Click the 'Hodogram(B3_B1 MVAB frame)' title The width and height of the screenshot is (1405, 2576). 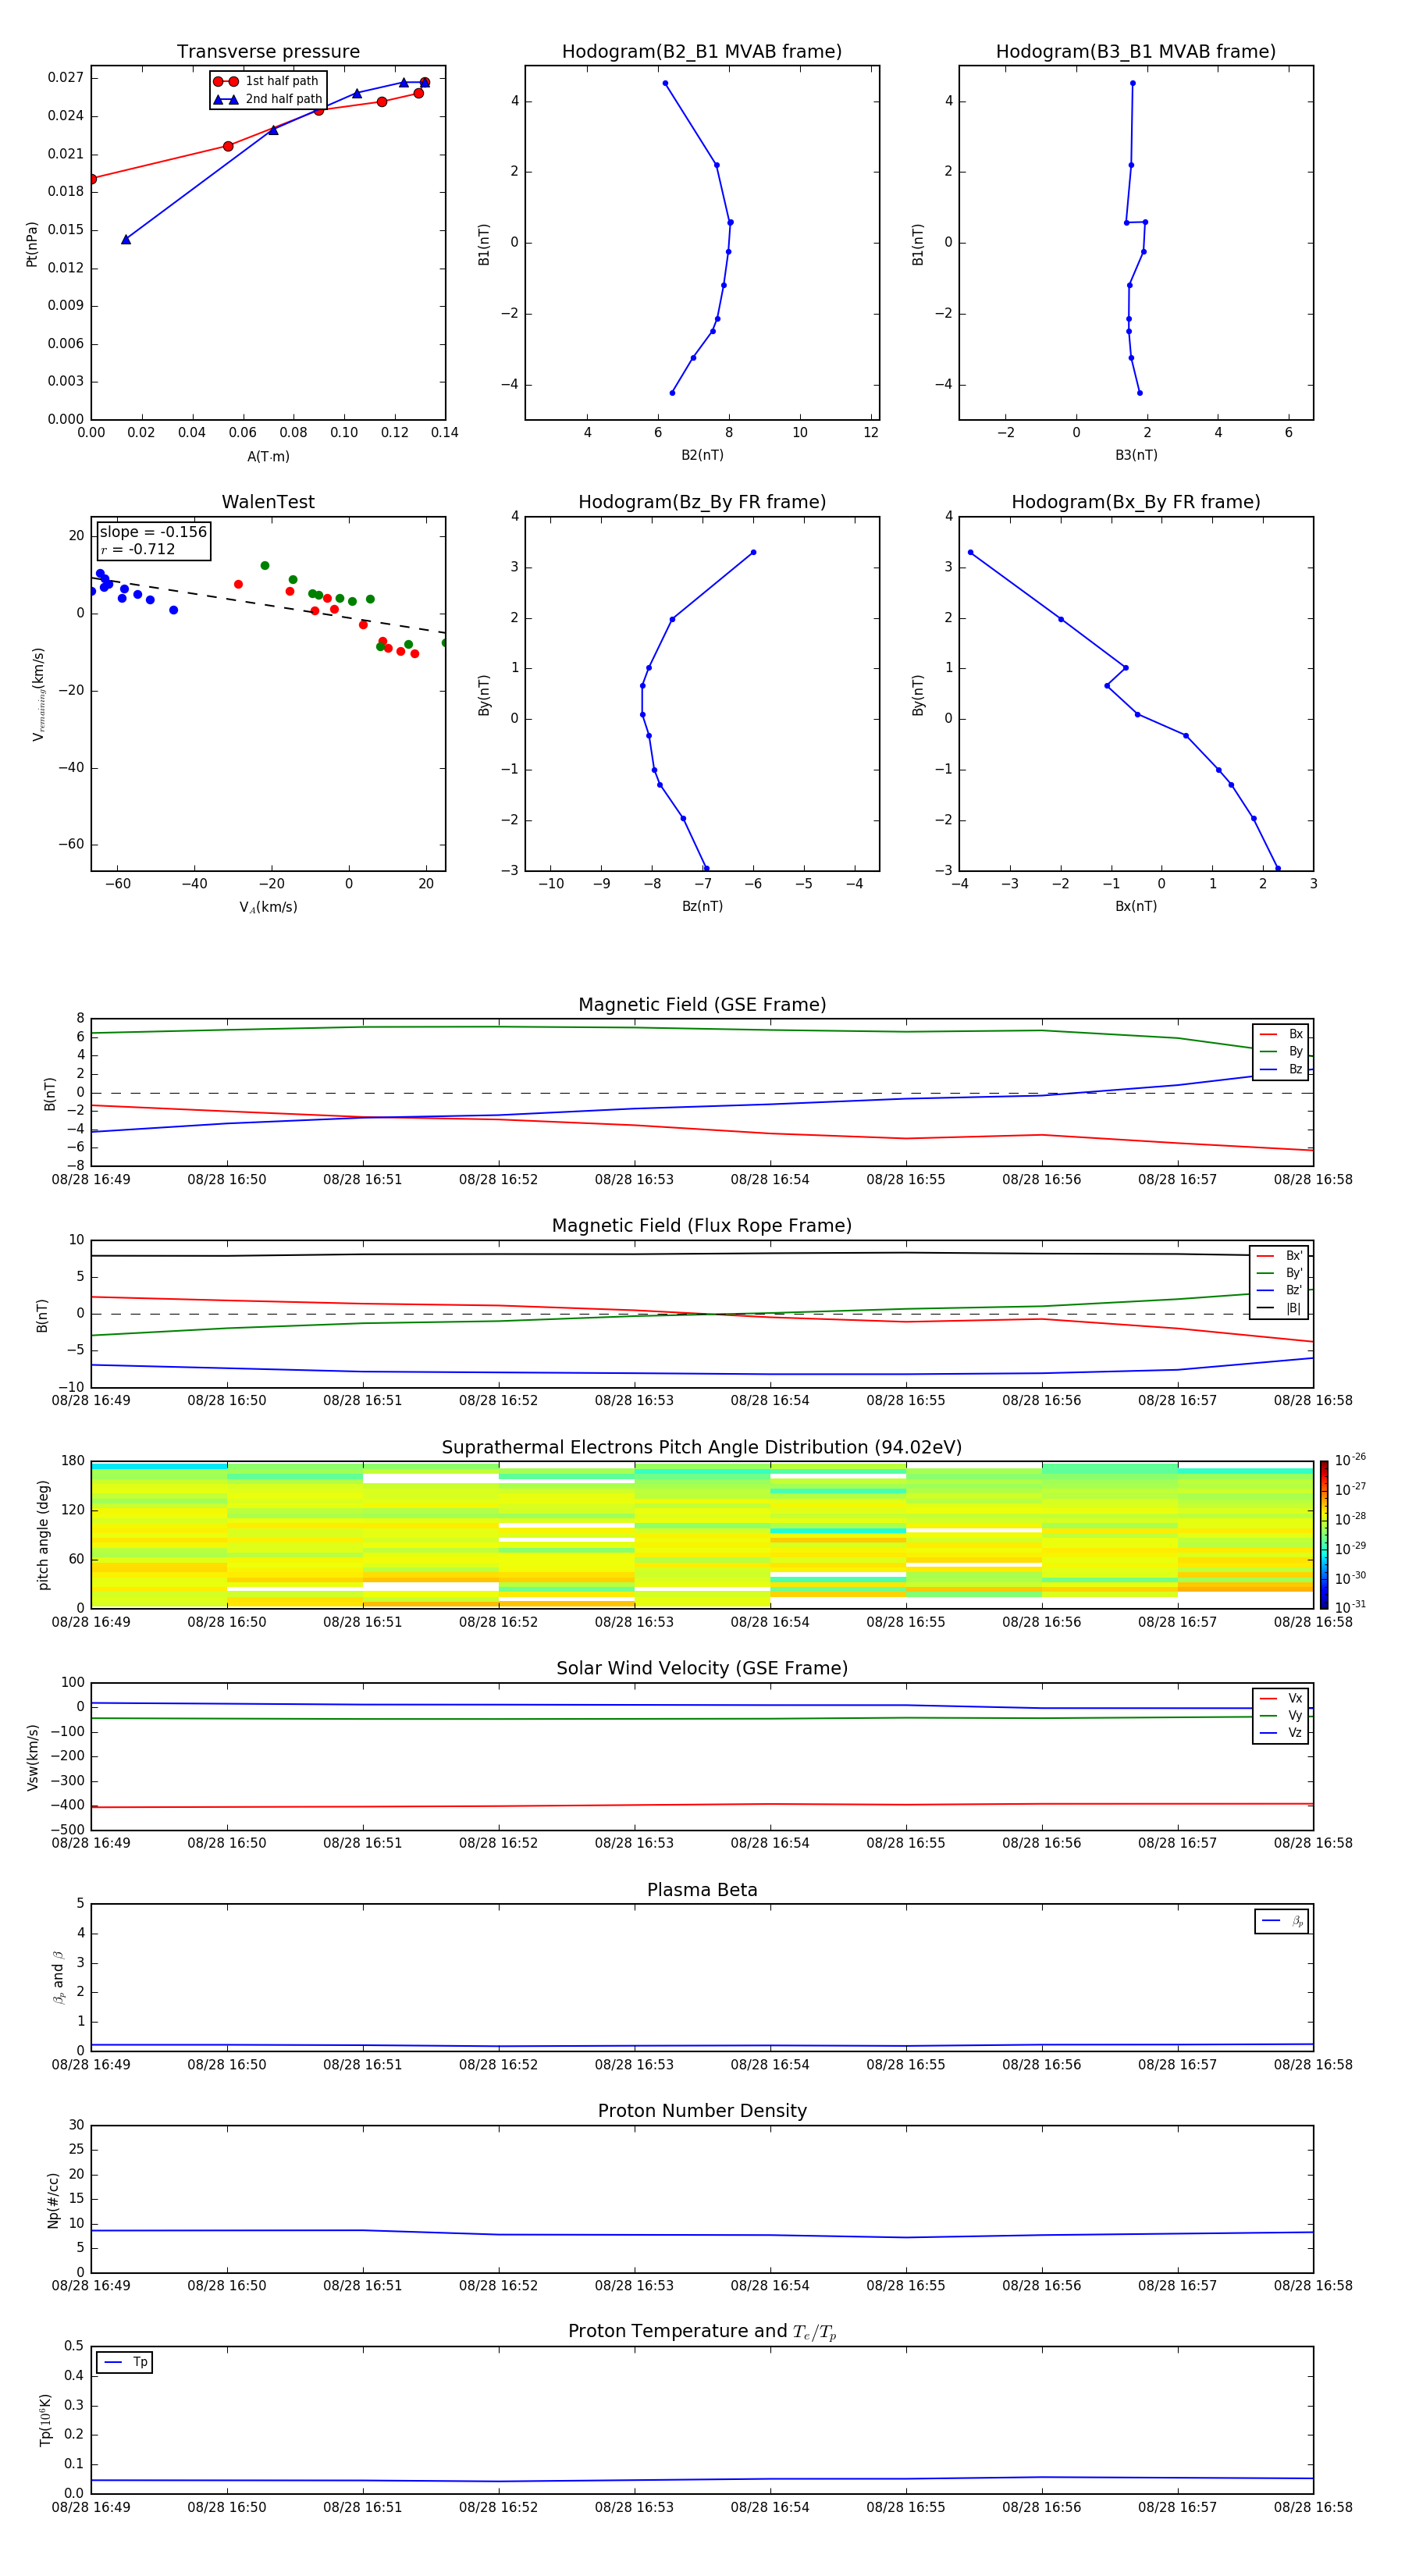coord(1136,52)
